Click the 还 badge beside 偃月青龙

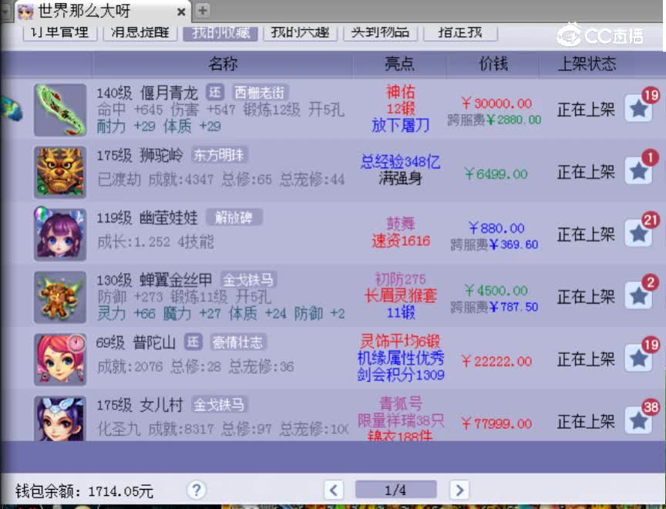pyautogui.click(x=215, y=93)
